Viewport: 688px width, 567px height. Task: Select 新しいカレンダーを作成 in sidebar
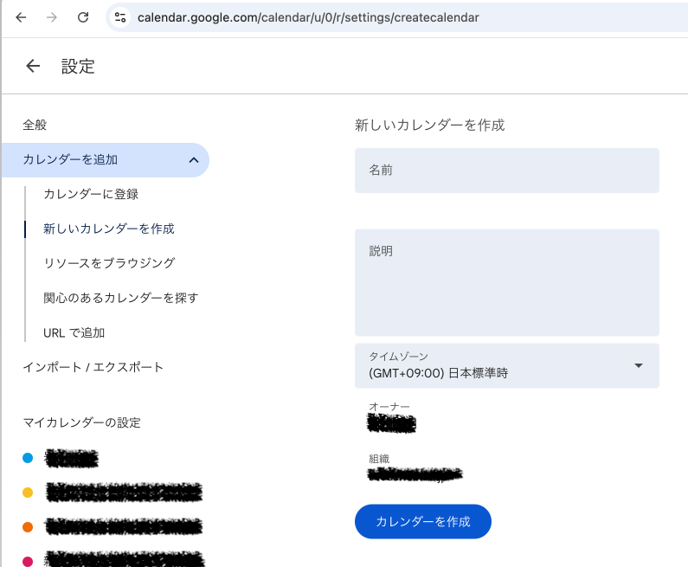tap(109, 229)
